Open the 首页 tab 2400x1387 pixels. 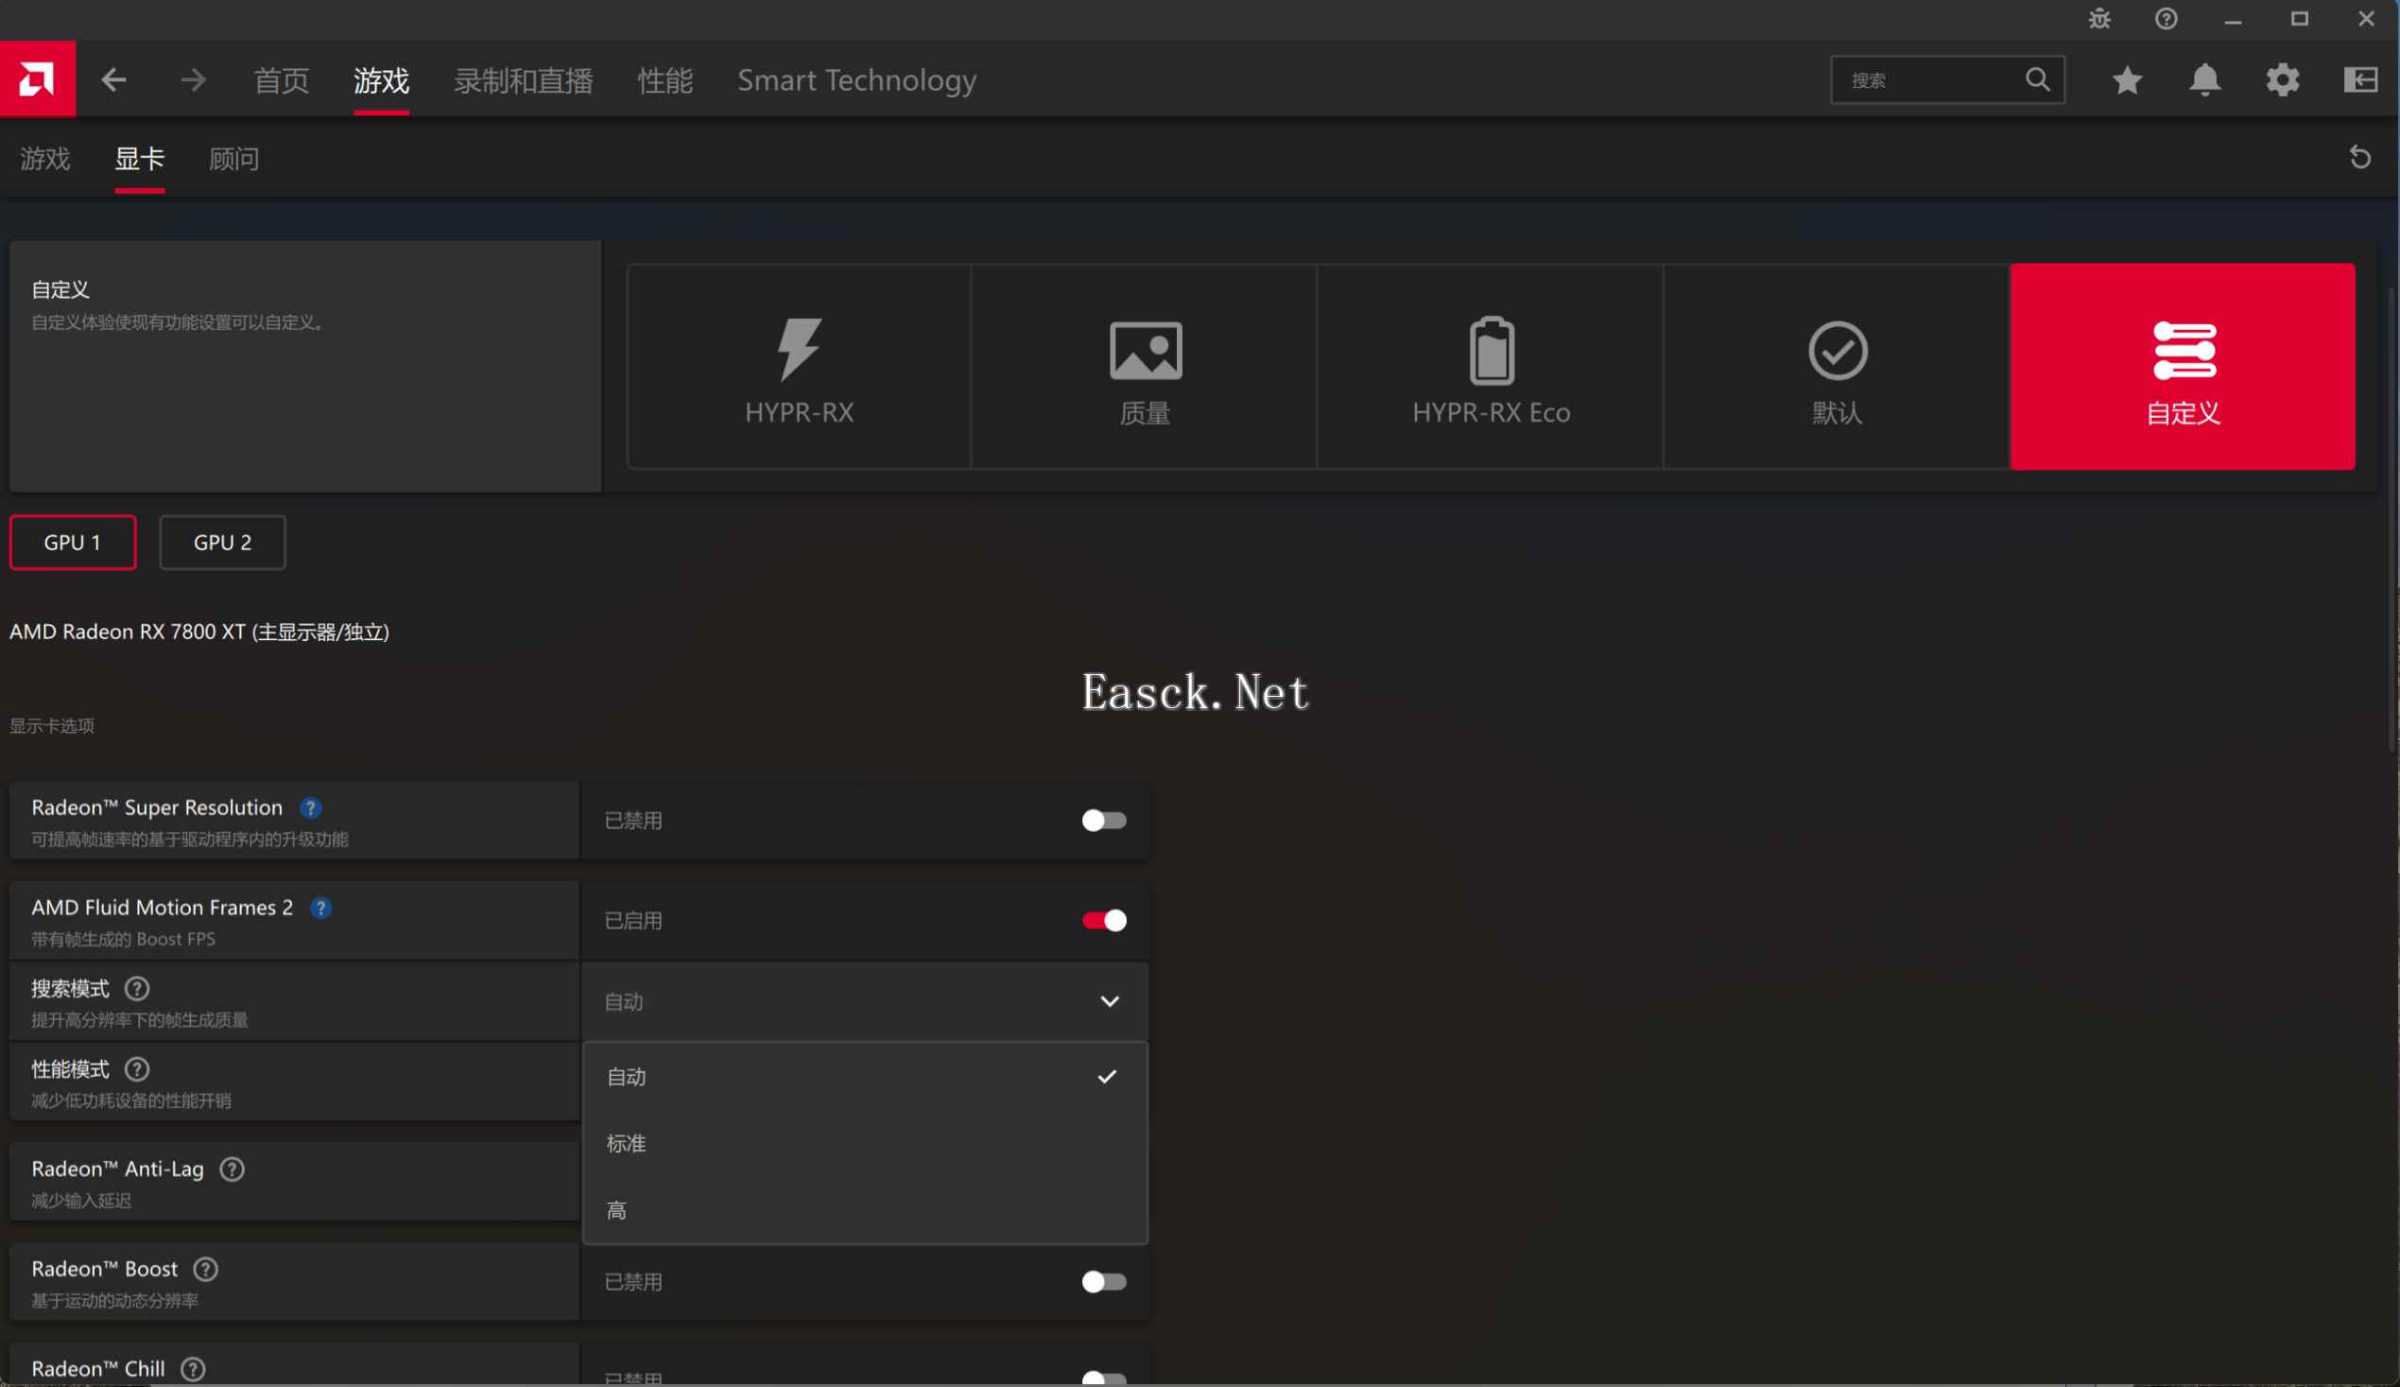click(282, 81)
